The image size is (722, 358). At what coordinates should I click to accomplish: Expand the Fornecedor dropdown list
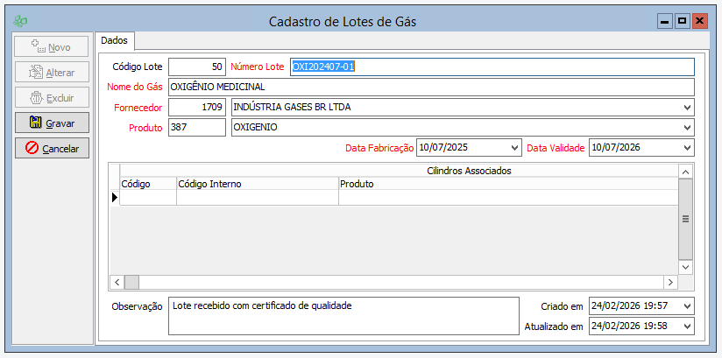(x=686, y=107)
